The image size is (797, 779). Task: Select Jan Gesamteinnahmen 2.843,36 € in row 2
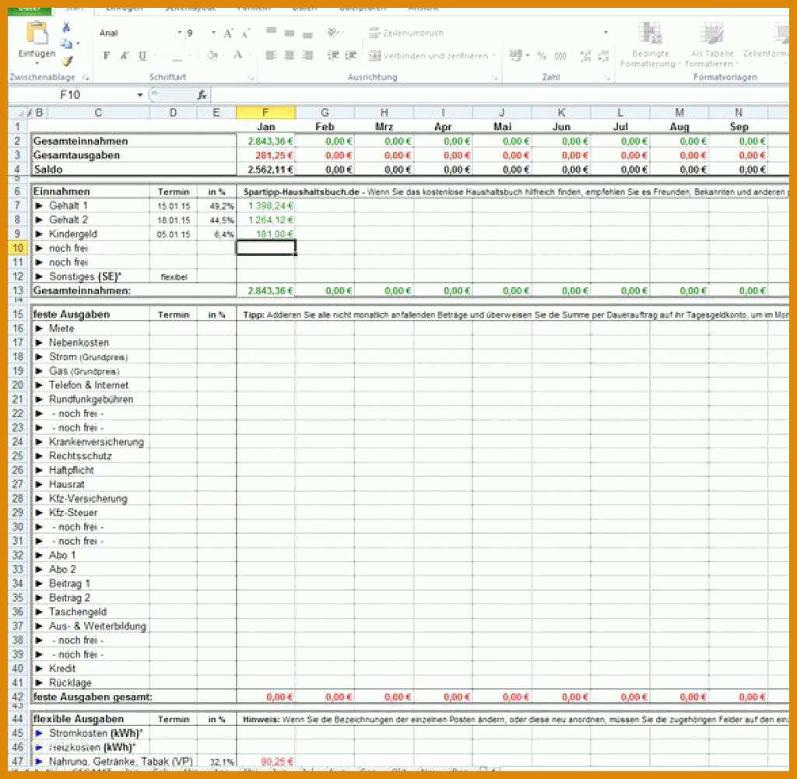266,142
